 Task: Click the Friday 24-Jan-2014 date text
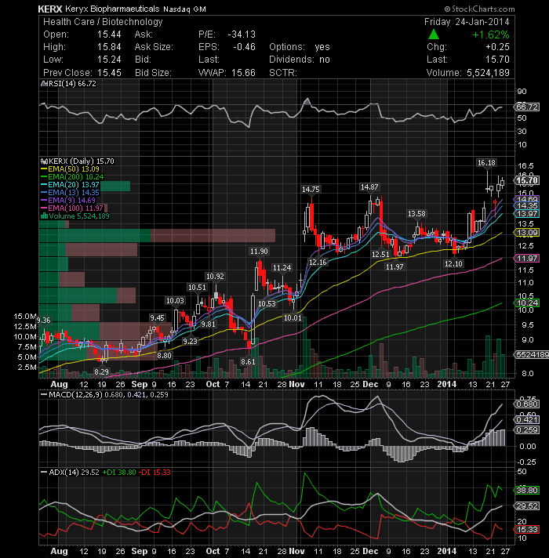[x=467, y=22]
